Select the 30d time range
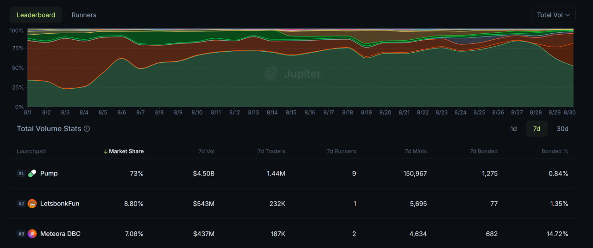The height and width of the screenshot is (248, 593). [562, 129]
